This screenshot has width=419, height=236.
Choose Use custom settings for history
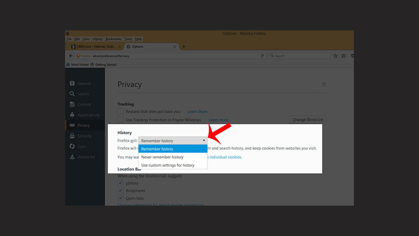click(x=173, y=165)
